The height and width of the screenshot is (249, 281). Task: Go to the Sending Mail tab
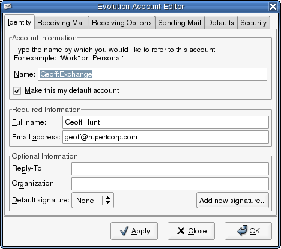pyautogui.click(x=180, y=23)
